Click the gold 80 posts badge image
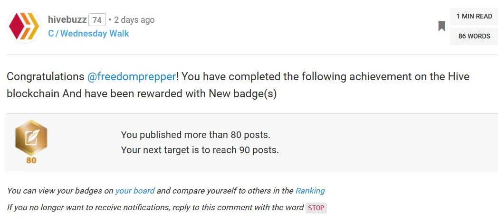Viewport: 498px width, 222px height. pos(31,138)
